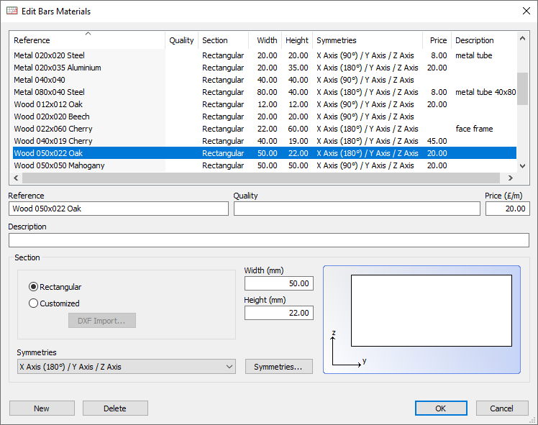
Task: Click the Section column header
Action: (x=223, y=40)
